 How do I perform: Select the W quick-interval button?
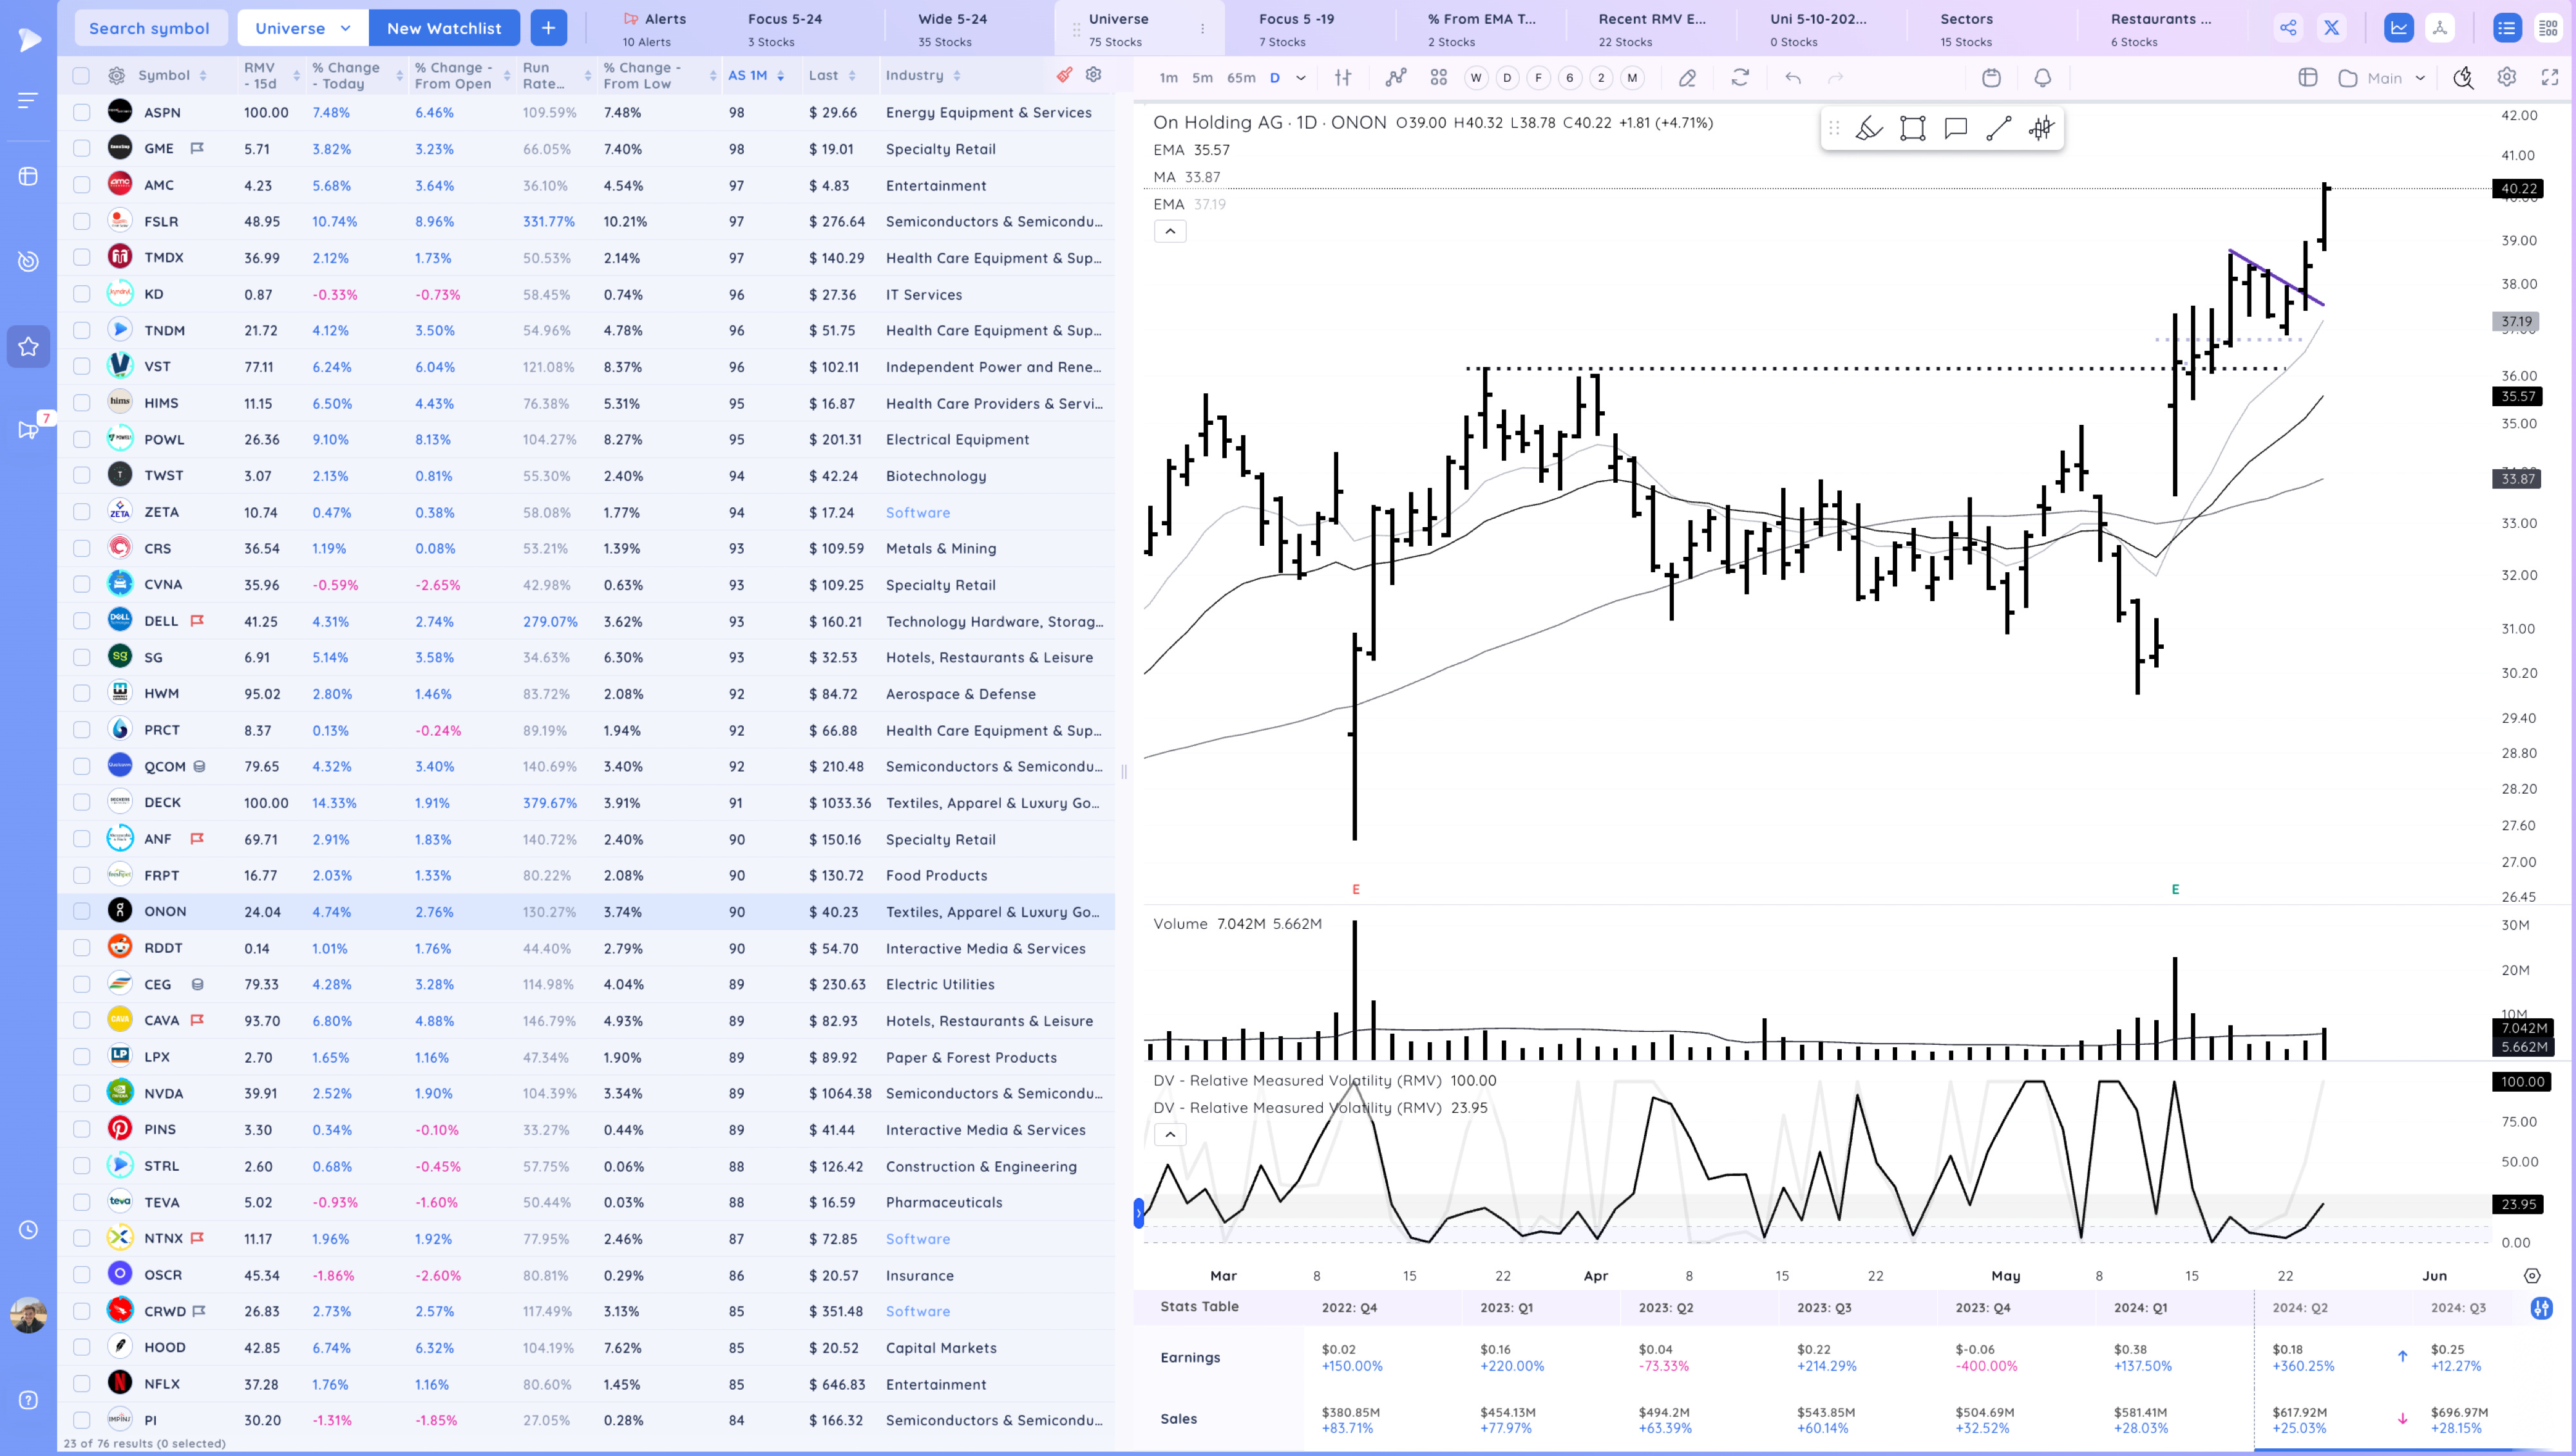[x=1475, y=77]
